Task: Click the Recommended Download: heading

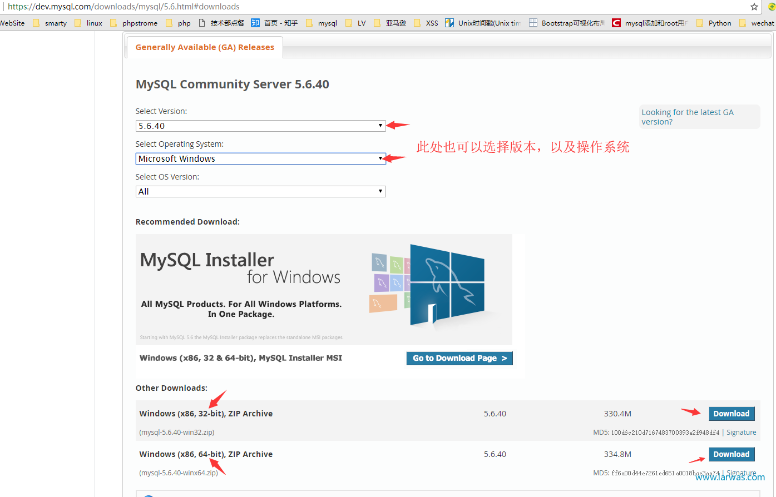Action: pyautogui.click(x=187, y=222)
